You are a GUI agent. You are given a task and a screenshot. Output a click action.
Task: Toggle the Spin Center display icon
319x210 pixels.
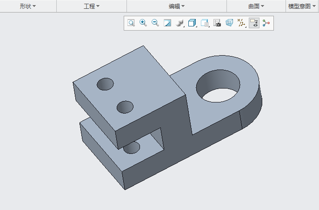coord(266,23)
